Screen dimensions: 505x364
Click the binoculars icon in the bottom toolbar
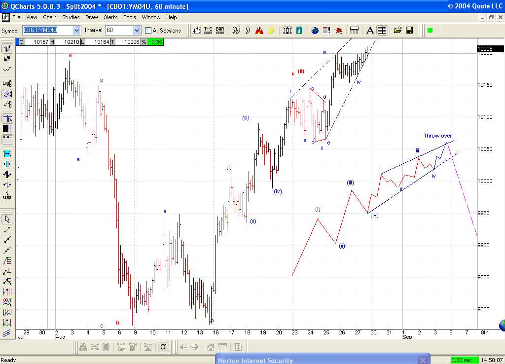tap(83, 347)
